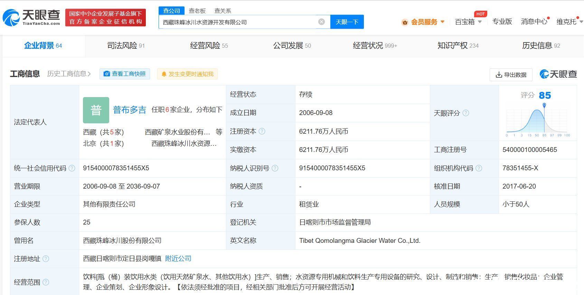
Task: Open 西藏珠峰冰川水资源… company link
Action: 184,143
